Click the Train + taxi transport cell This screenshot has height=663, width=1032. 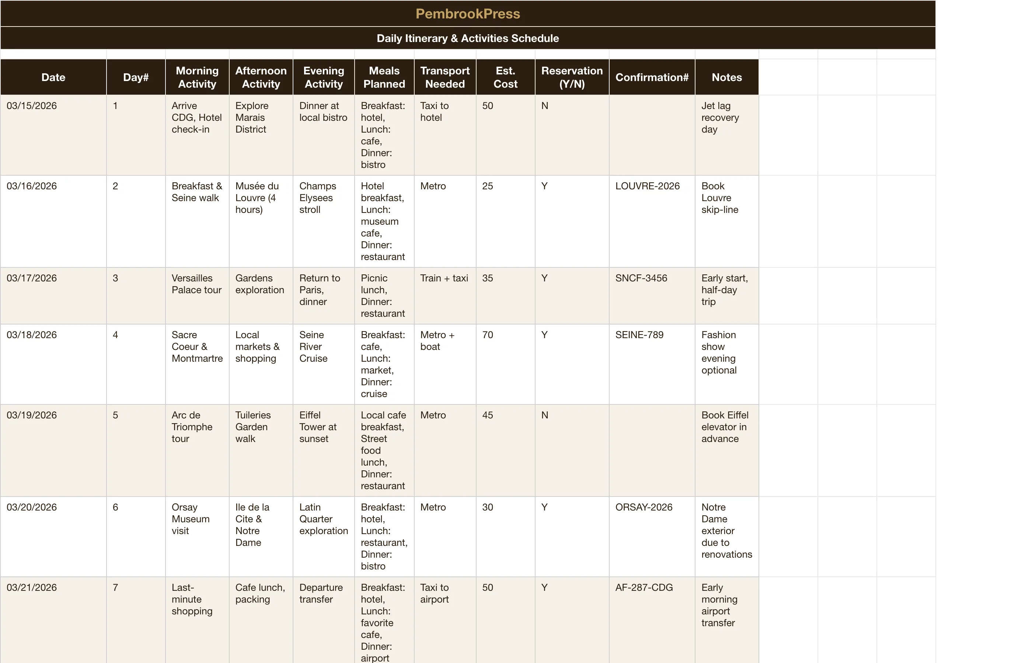[x=445, y=296]
